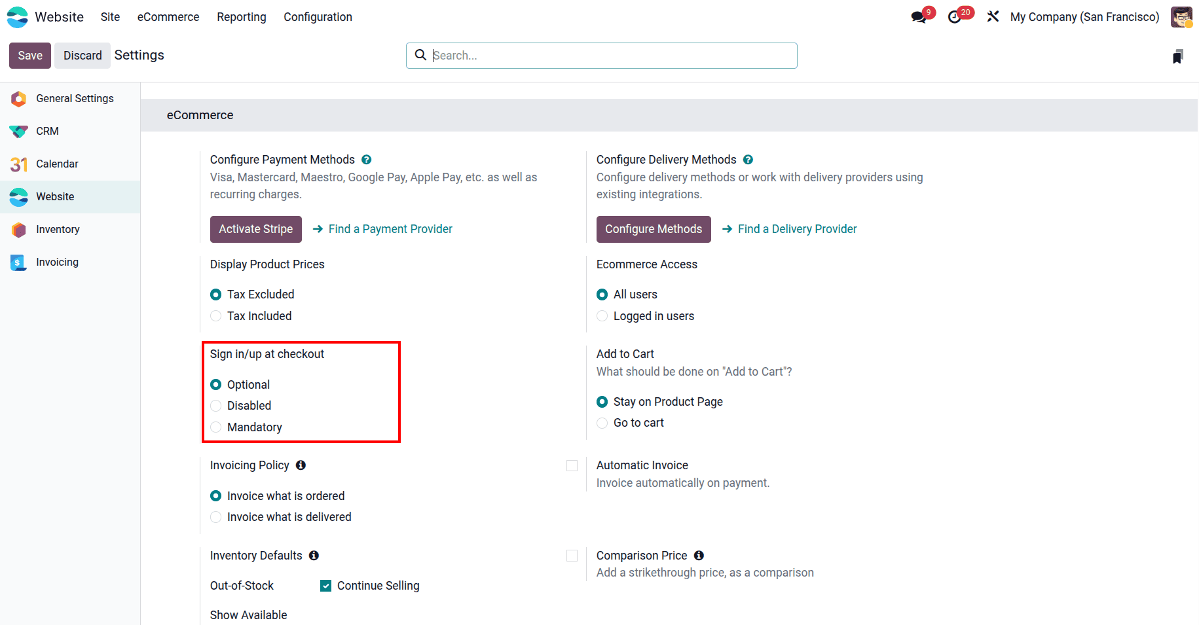
Task: Open Invoicing settings in sidebar
Action: (x=70, y=262)
